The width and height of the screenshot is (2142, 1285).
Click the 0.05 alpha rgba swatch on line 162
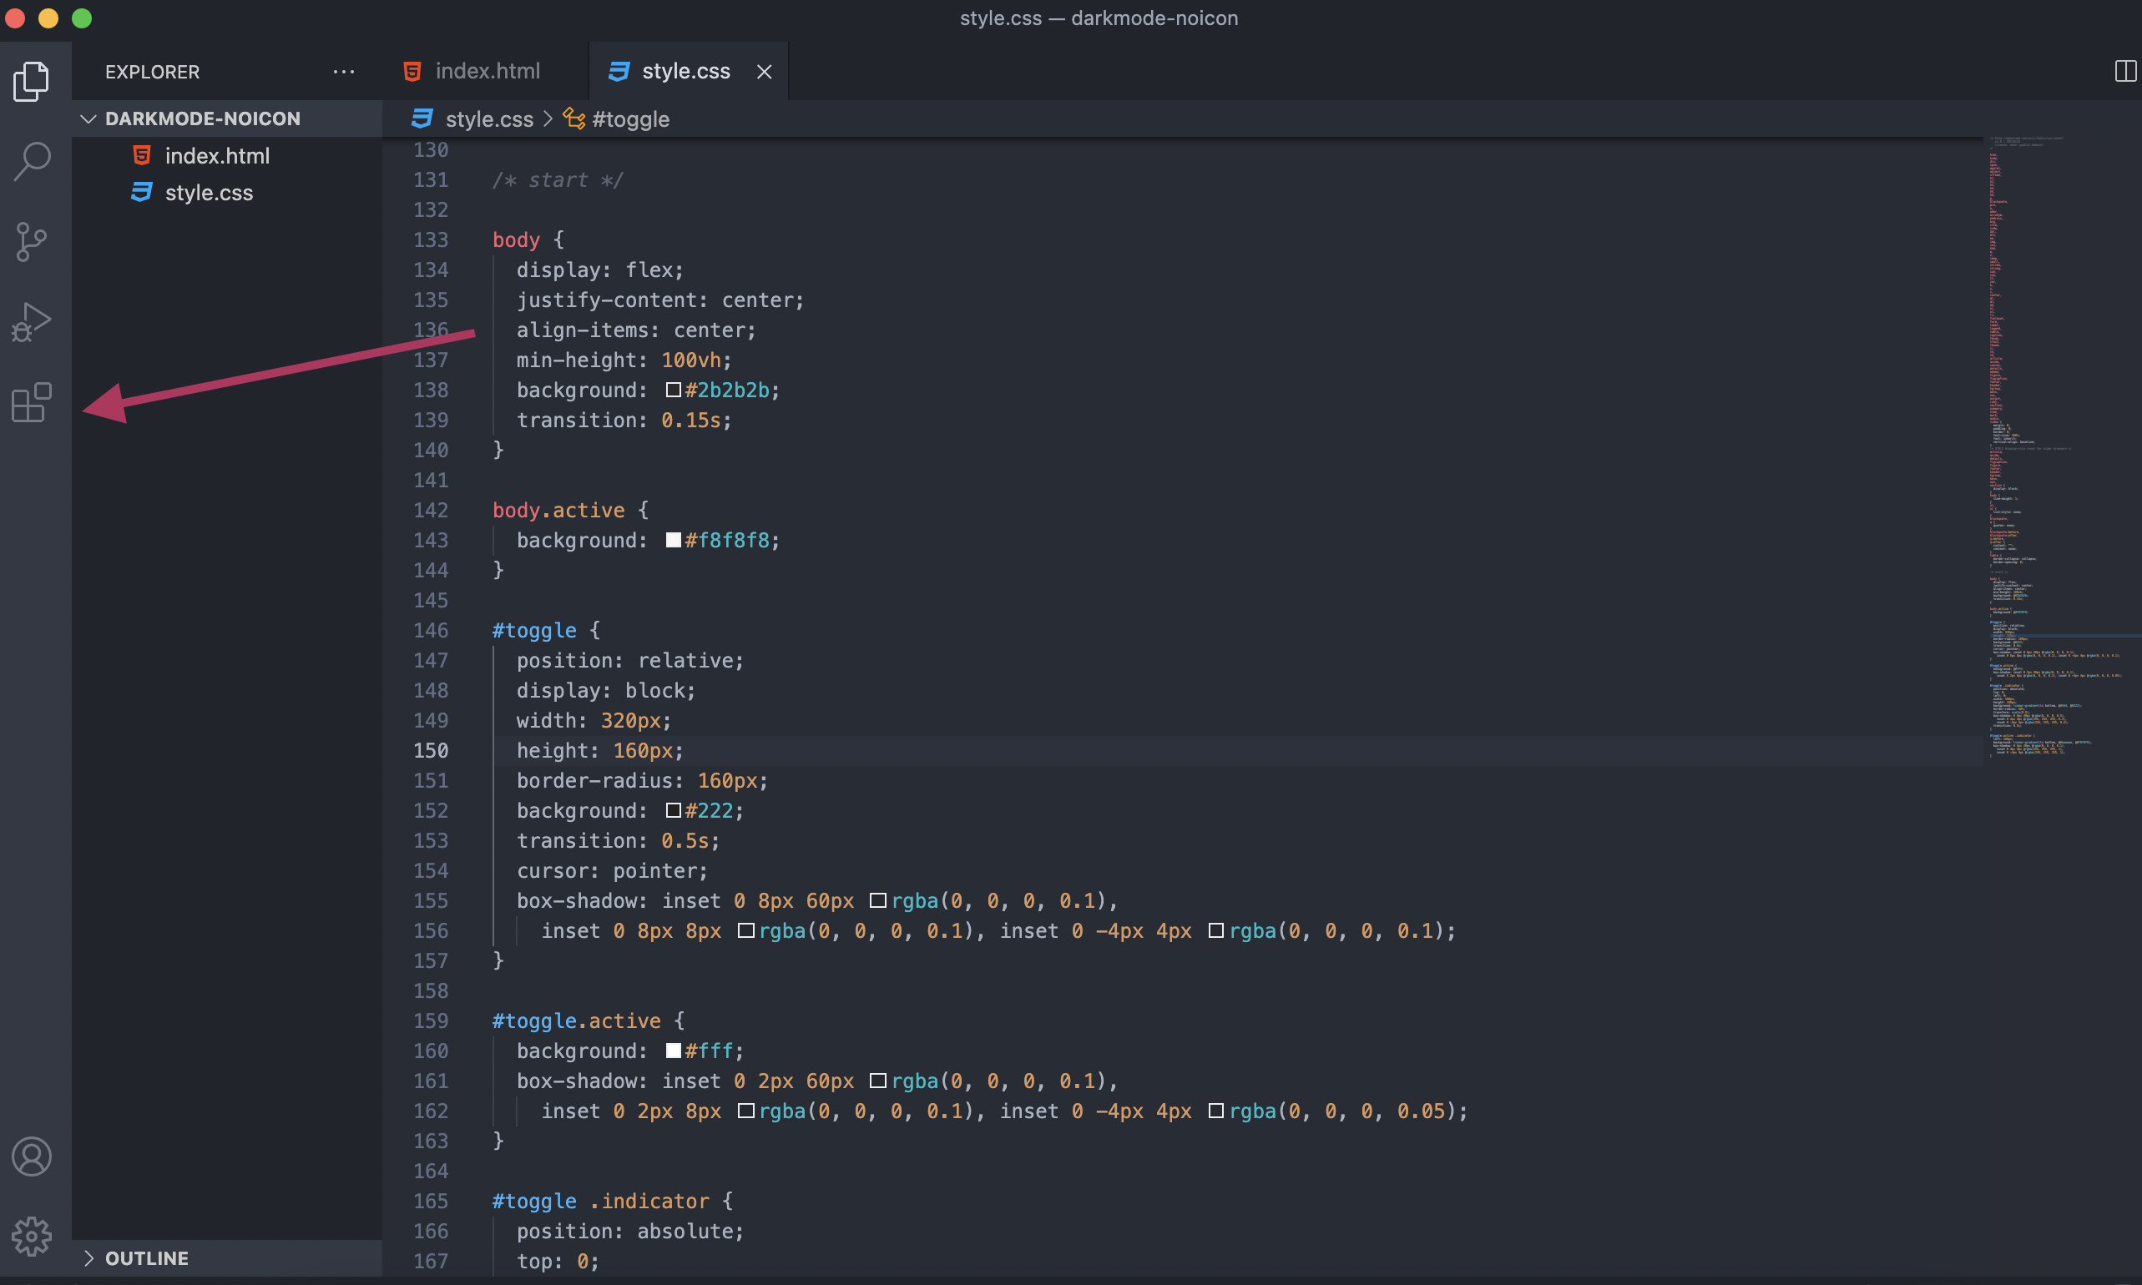(1216, 1111)
